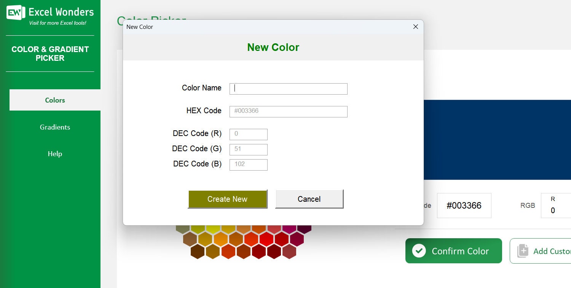
Task: Click the Cancel button
Action: [x=309, y=199]
